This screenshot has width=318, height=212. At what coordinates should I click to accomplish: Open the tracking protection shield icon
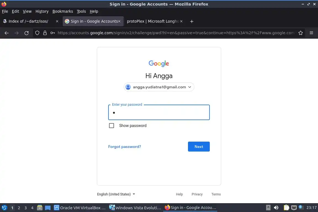[x=37, y=33]
